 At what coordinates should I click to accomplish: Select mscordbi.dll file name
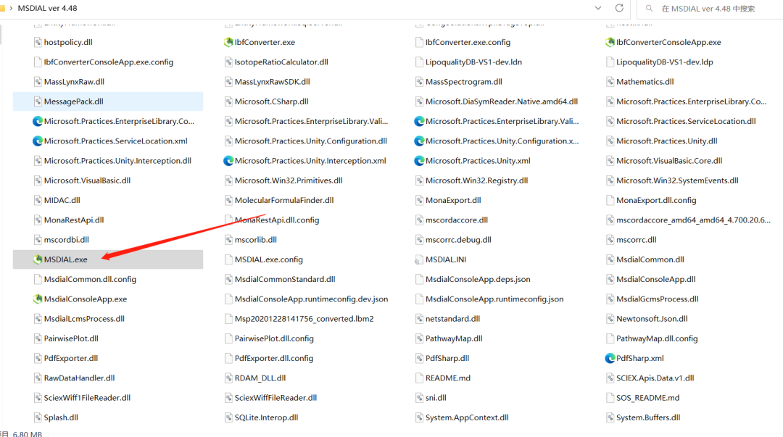pyautogui.click(x=67, y=240)
